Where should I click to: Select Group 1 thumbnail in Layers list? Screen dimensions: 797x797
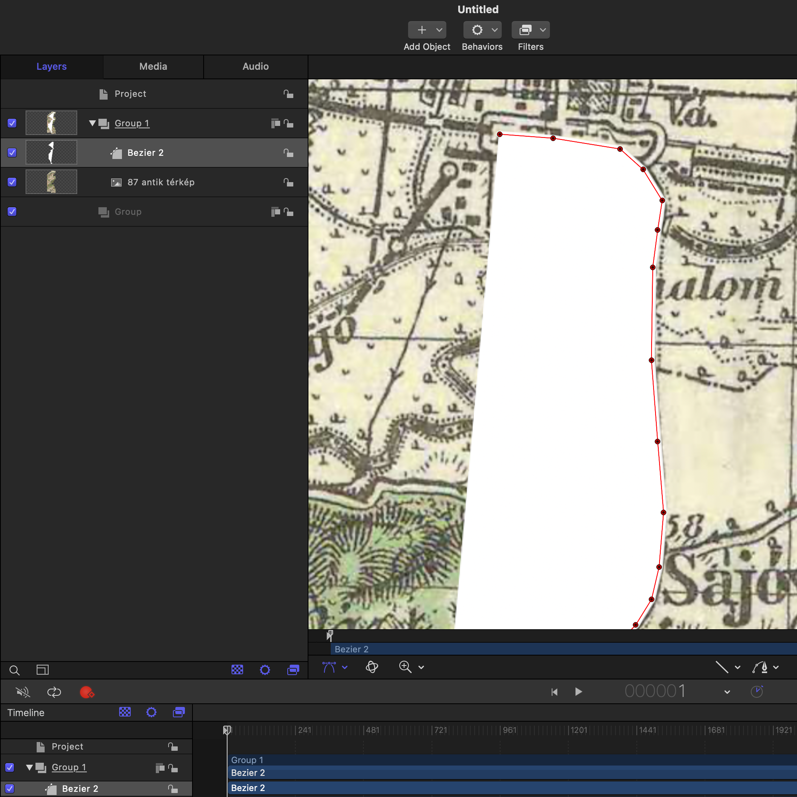[51, 122]
